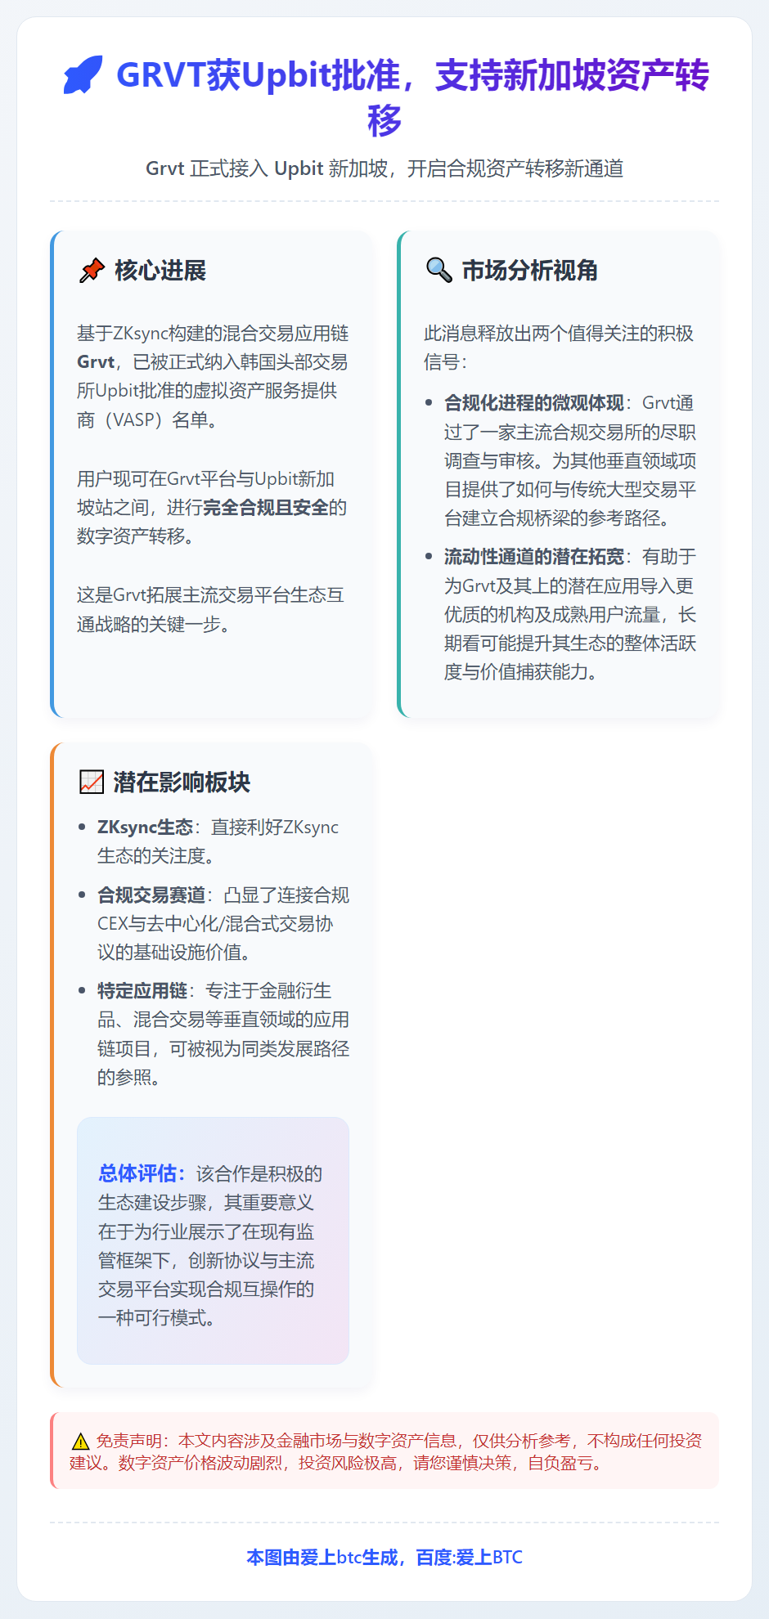Click the warning triangle icon in disclaimer
This screenshot has height=1619, width=769.
pos(80,1442)
